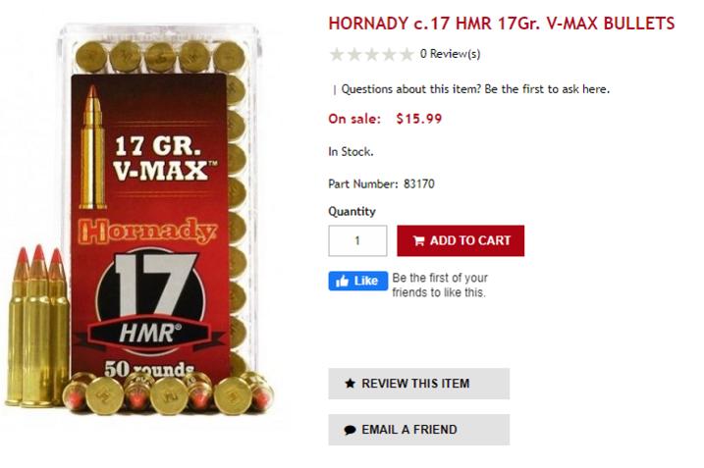Click the thumbs-up icon on Like button

pyautogui.click(x=342, y=281)
